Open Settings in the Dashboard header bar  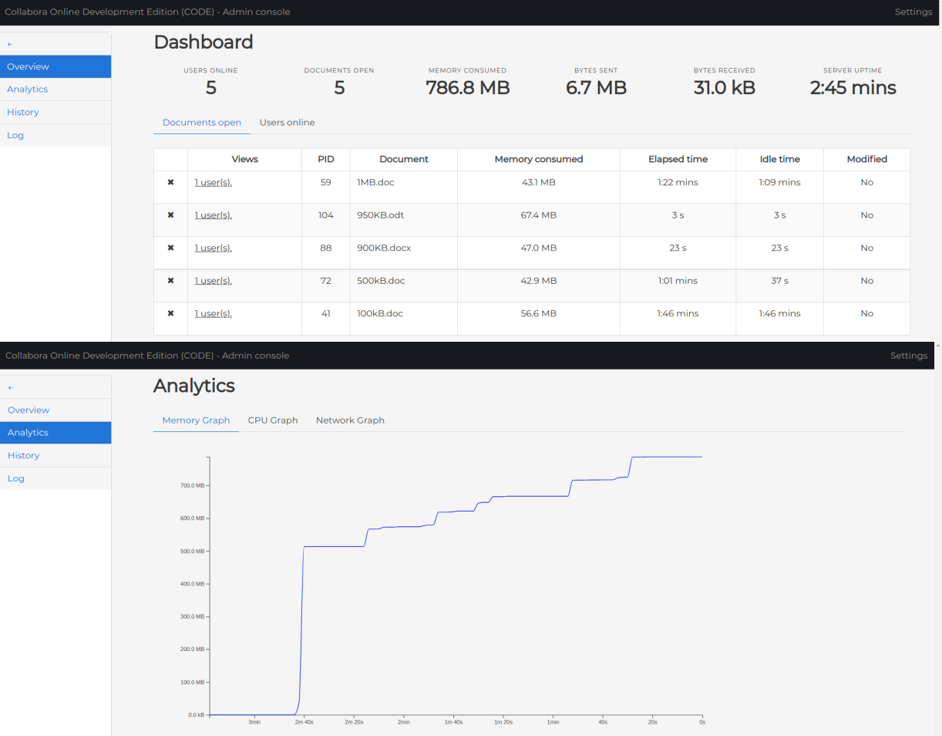pos(913,12)
